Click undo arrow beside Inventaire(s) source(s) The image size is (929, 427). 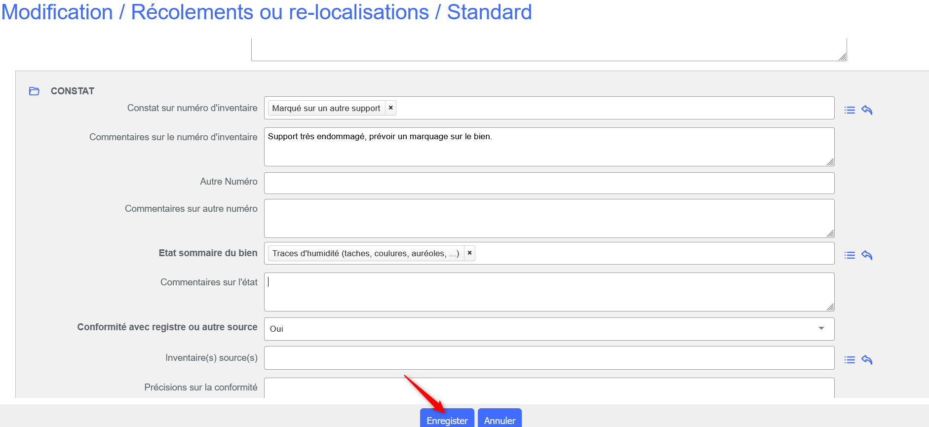point(867,360)
